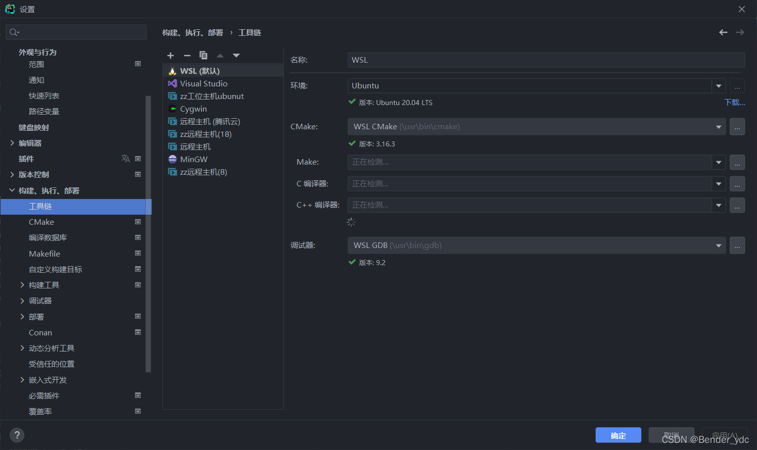Open the 外观与行为 settings section
This screenshot has width=757, height=450.
[x=37, y=52]
